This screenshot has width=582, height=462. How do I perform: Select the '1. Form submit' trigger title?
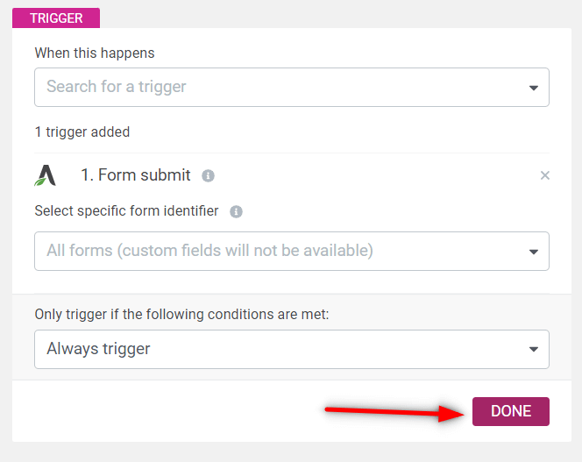(x=136, y=175)
